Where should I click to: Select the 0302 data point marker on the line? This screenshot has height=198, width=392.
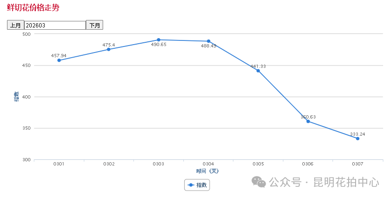coord(109,49)
